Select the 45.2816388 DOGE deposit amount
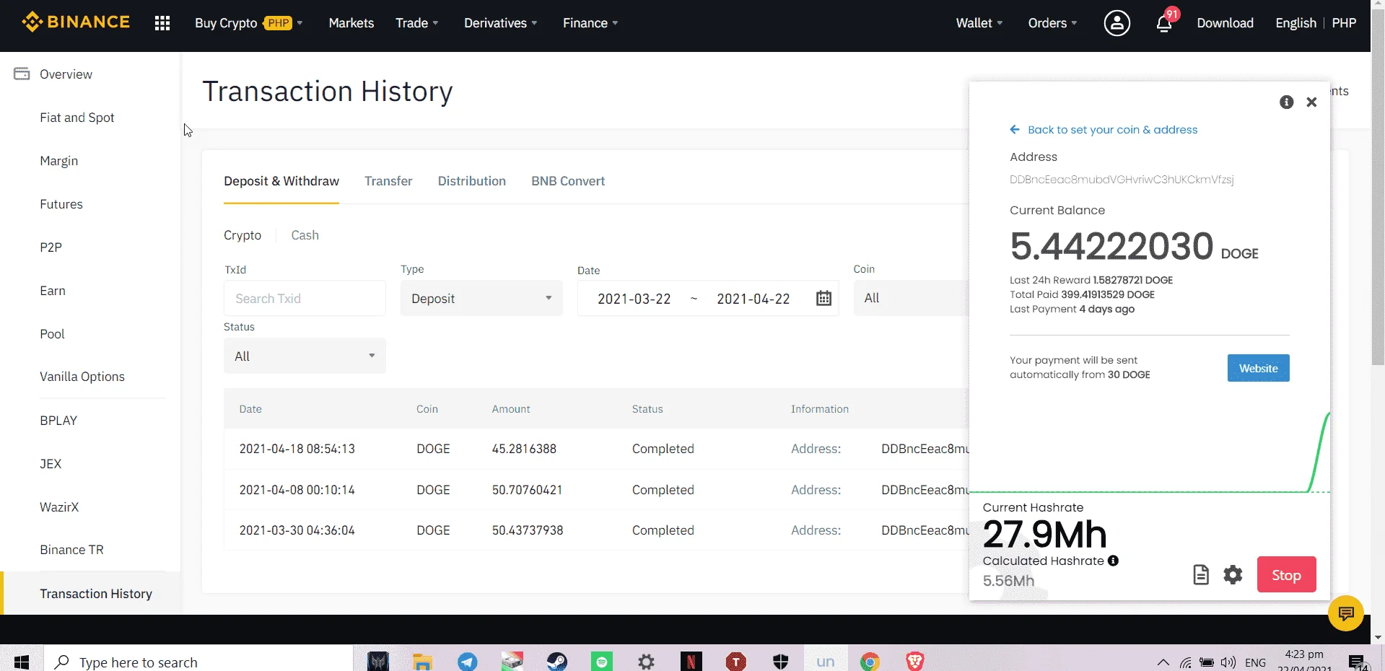Viewport: 1385px width, 671px height. click(524, 449)
